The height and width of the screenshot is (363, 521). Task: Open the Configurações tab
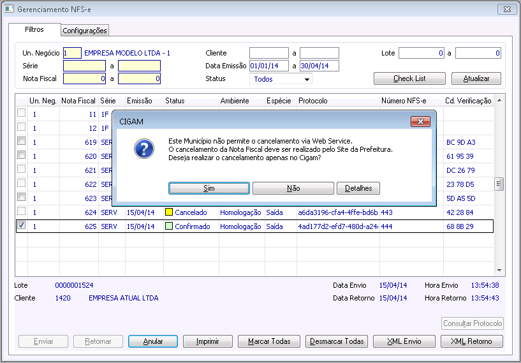85,31
